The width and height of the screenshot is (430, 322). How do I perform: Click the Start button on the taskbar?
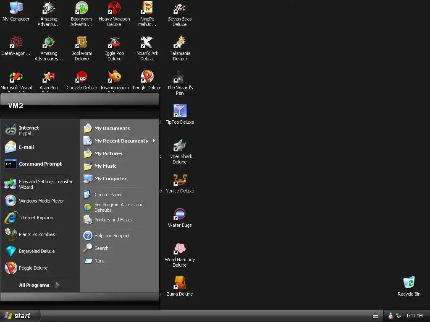point(20,316)
